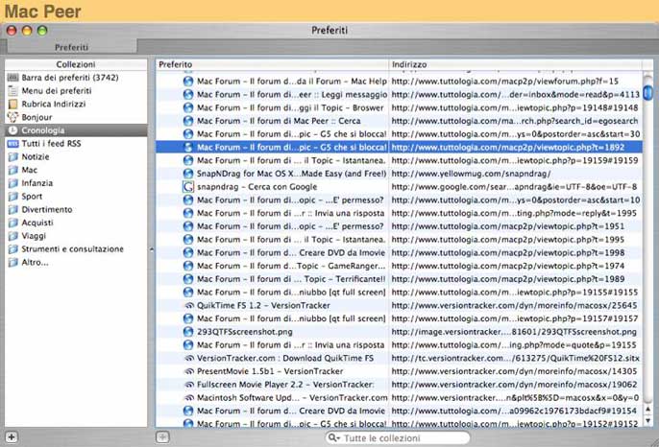The image size is (659, 447).
Task: Select Mac Forum ... Topic - Terrificante!! entry
Action: [291, 279]
